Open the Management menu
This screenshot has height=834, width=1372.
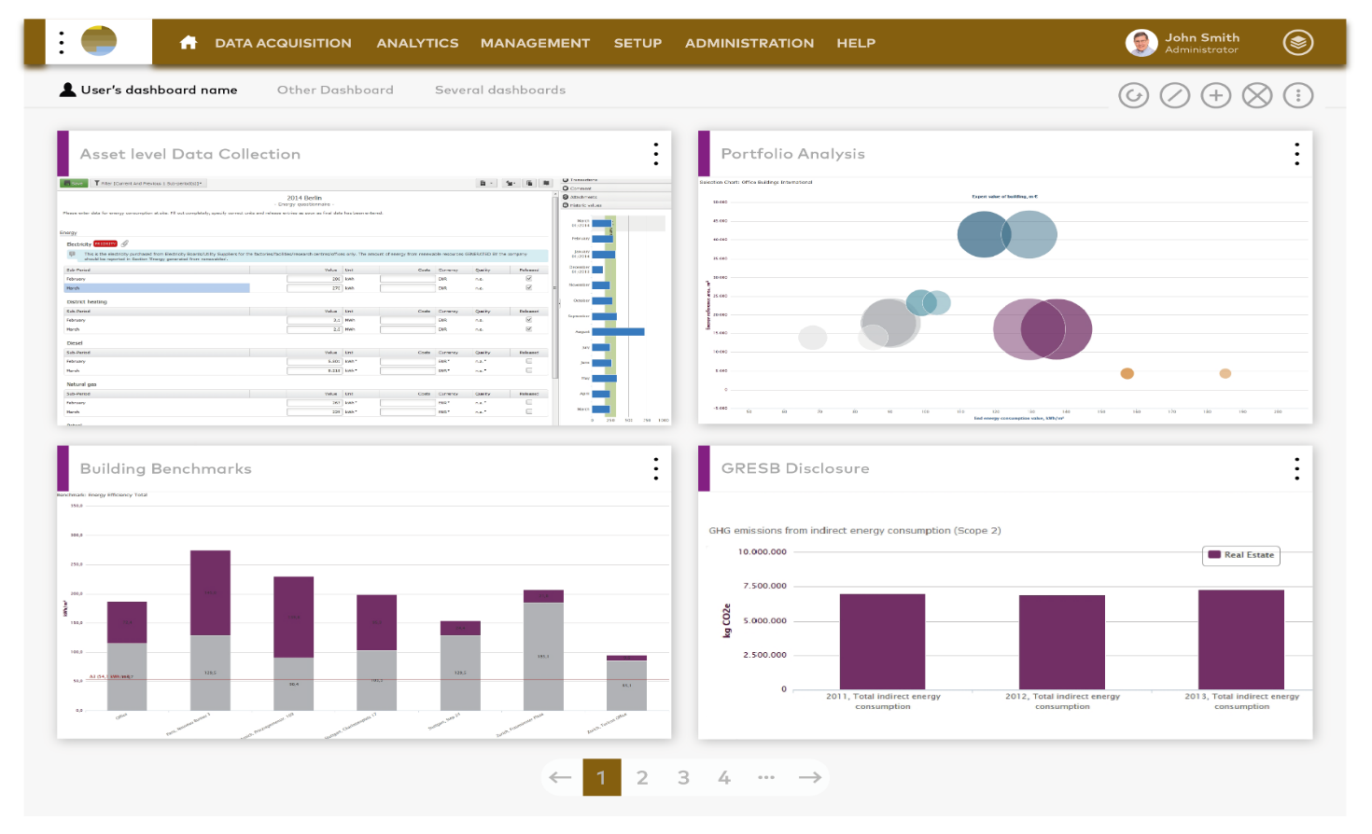pos(535,43)
